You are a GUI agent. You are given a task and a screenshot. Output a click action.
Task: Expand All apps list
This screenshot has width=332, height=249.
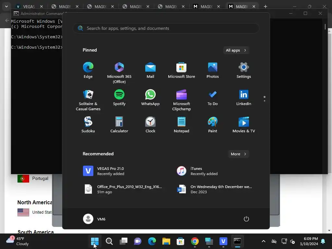(236, 50)
